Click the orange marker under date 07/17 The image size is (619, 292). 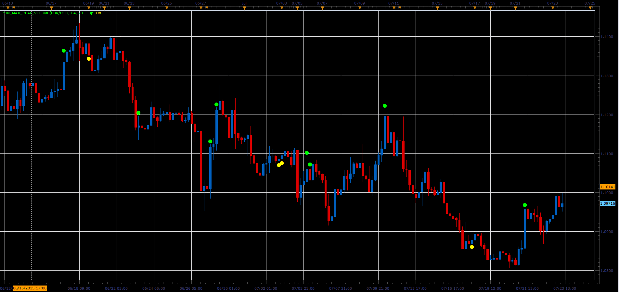[475, 8]
